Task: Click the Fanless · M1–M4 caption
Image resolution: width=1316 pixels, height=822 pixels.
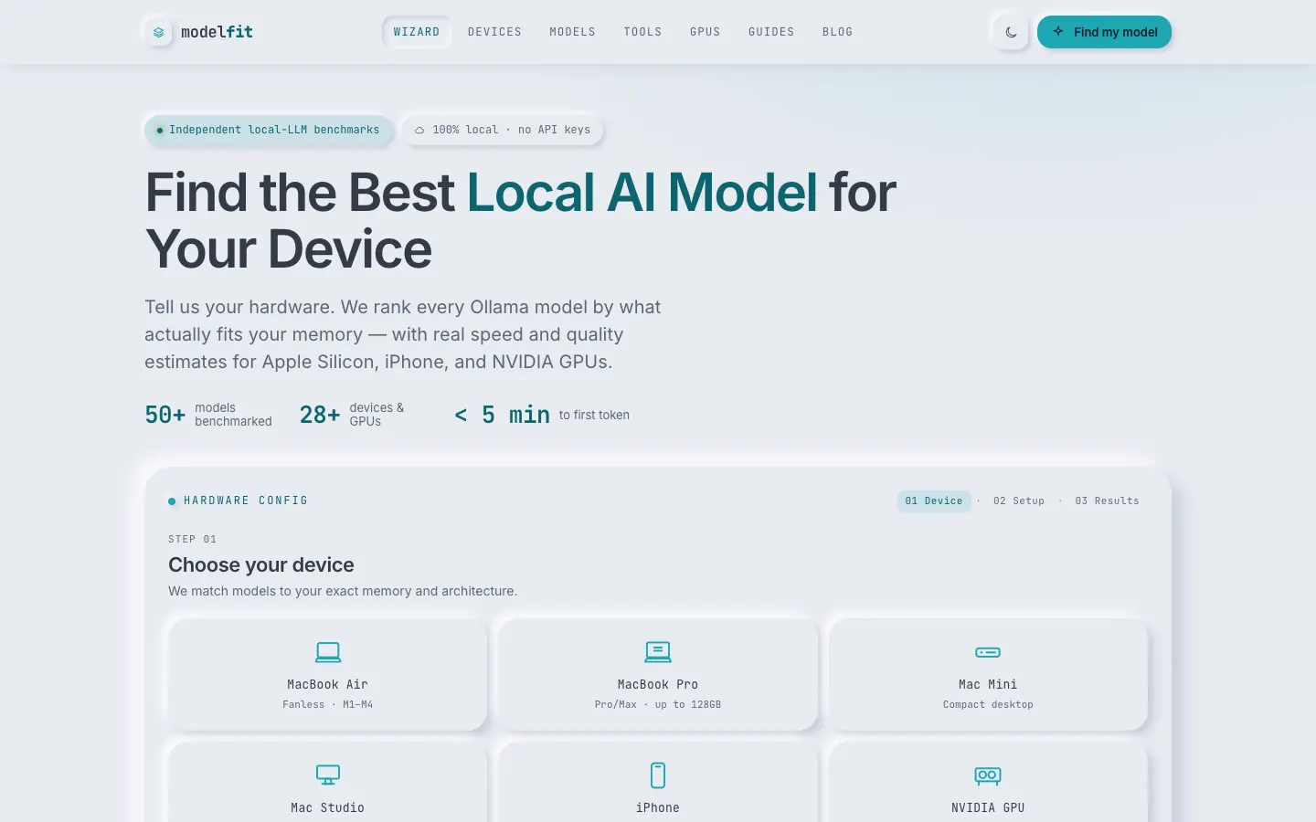Action: click(328, 704)
